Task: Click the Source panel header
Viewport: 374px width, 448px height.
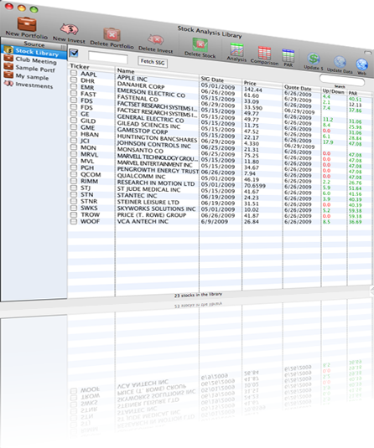Action: pos(34,44)
